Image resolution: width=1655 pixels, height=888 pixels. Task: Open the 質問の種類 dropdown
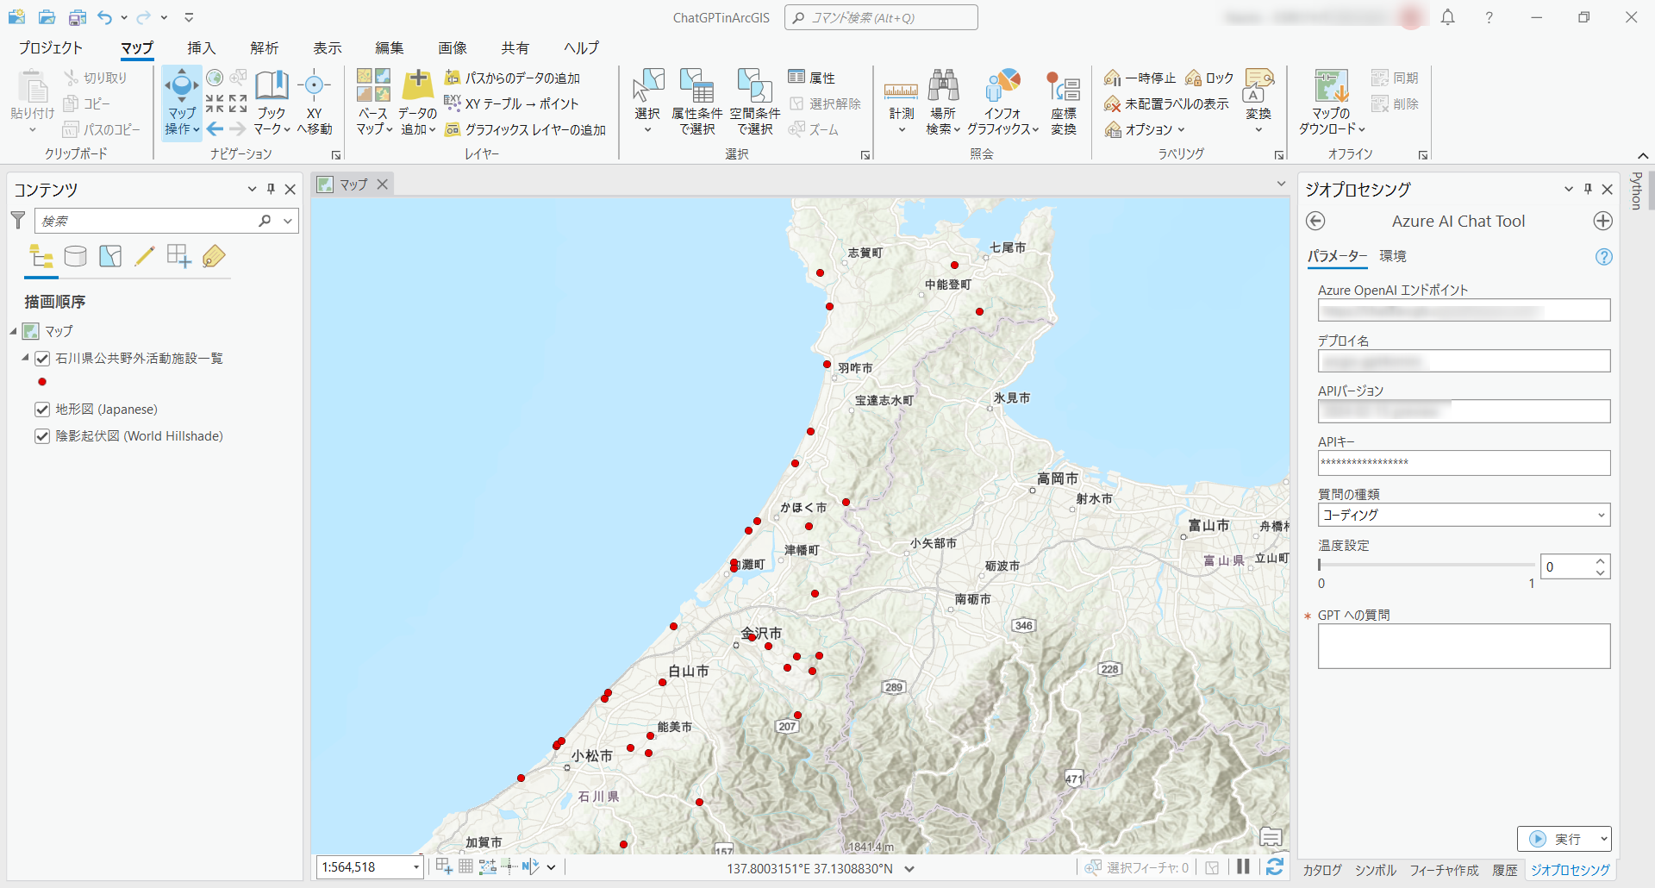pos(1464,515)
